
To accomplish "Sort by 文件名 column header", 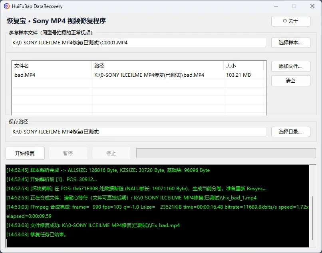I will pos(52,66).
